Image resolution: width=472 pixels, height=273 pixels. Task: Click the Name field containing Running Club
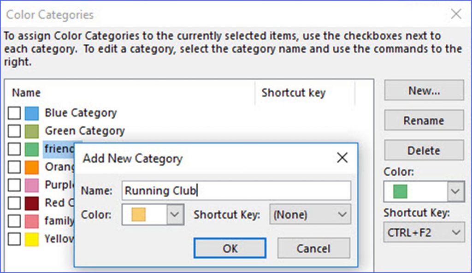(x=236, y=190)
